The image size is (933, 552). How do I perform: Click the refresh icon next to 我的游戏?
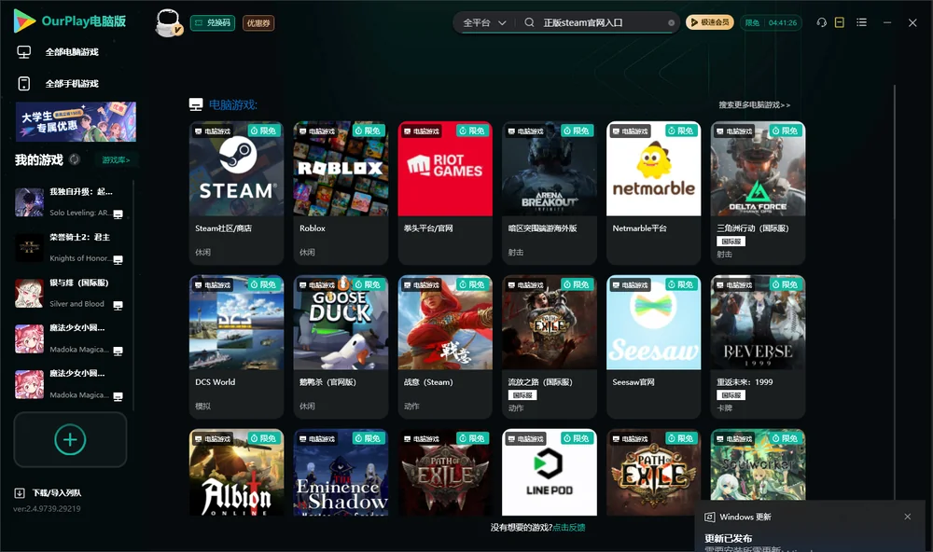[75, 159]
